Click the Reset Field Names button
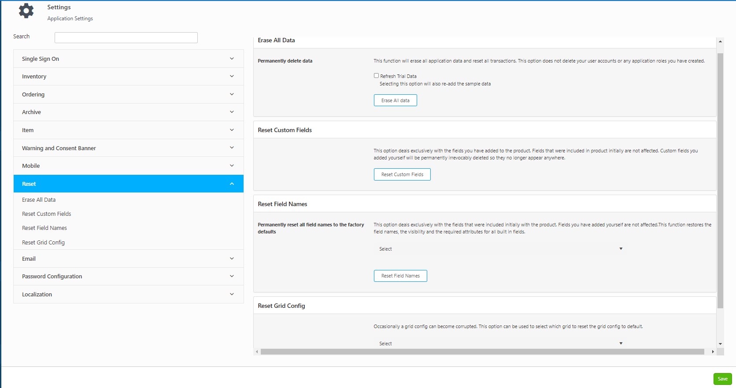Image resolution: width=736 pixels, height=388 pixels. (400, 276)
